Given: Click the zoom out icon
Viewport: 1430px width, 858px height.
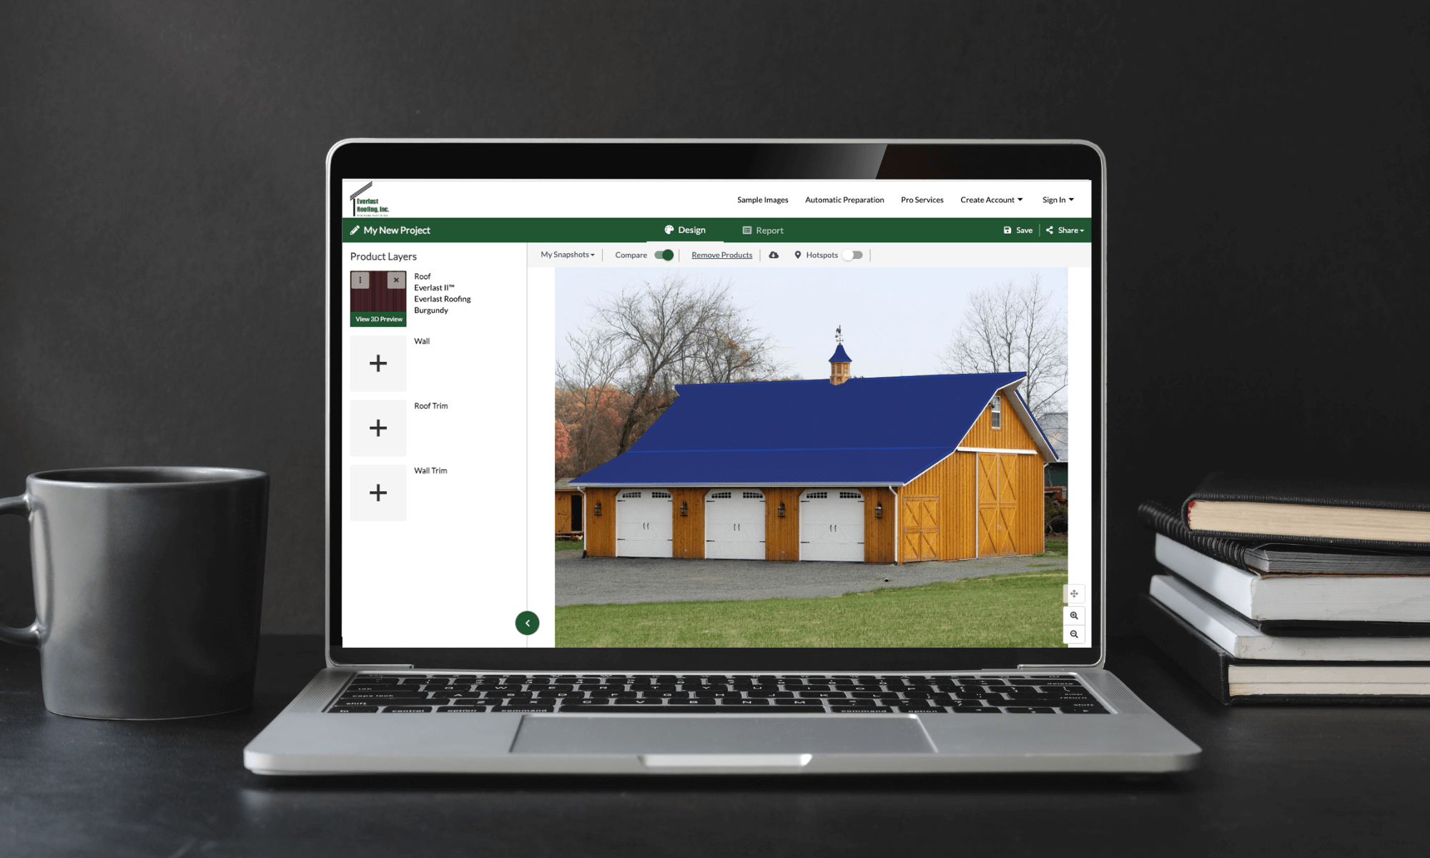Looking at the screenshot, I should point(1073,636).
